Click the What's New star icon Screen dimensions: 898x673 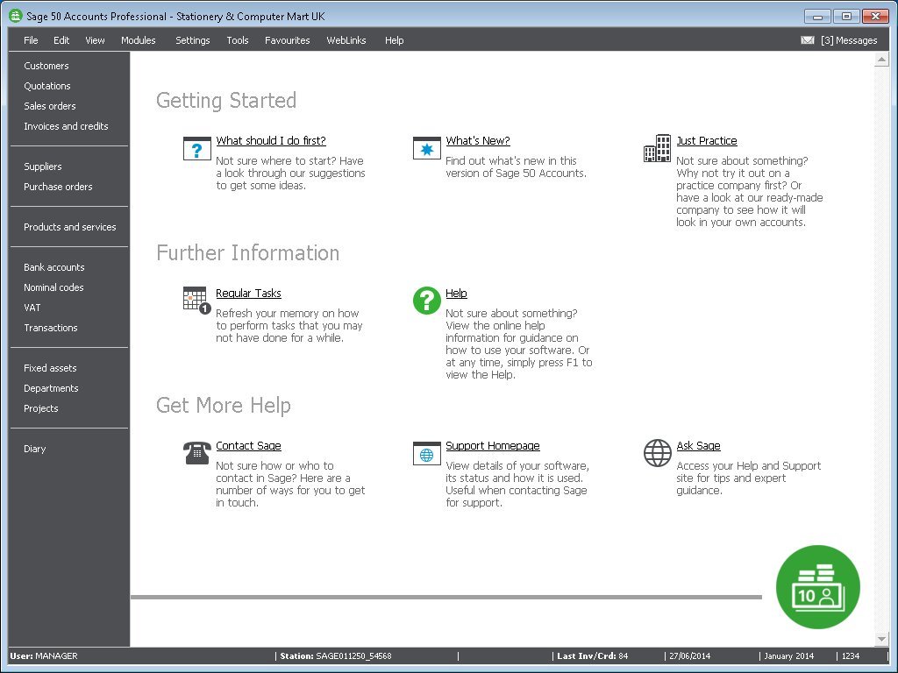[x=426, y=148]
